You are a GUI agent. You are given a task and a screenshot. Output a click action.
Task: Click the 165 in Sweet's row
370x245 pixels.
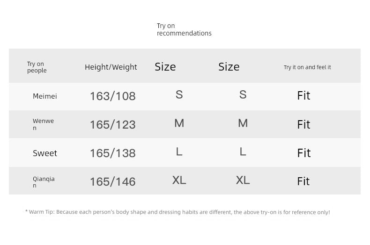pyautogui.click(x=99, y=153)
